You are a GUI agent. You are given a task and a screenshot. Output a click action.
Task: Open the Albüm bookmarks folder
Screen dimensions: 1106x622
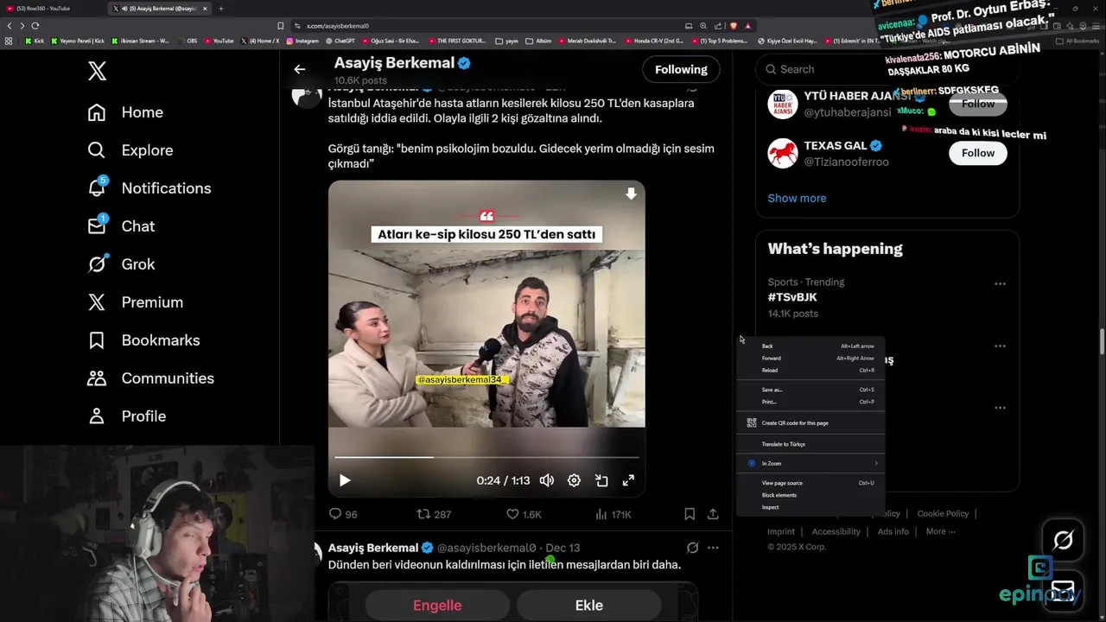coord(539,41)
